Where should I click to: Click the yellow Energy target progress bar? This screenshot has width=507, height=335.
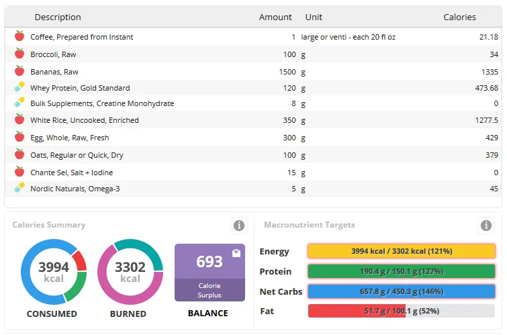tap(401, 251)
